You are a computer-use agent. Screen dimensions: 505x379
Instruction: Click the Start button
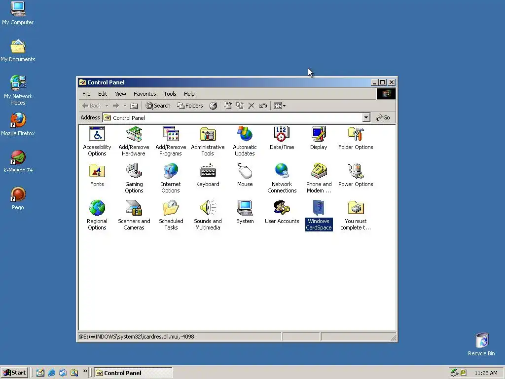[x=14, y=373]
